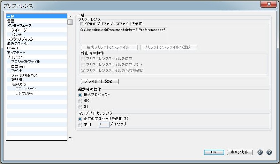Click the back arrow icon beside キャンセル
Viewport: 280px width, 164px height.
pos(260,152)
